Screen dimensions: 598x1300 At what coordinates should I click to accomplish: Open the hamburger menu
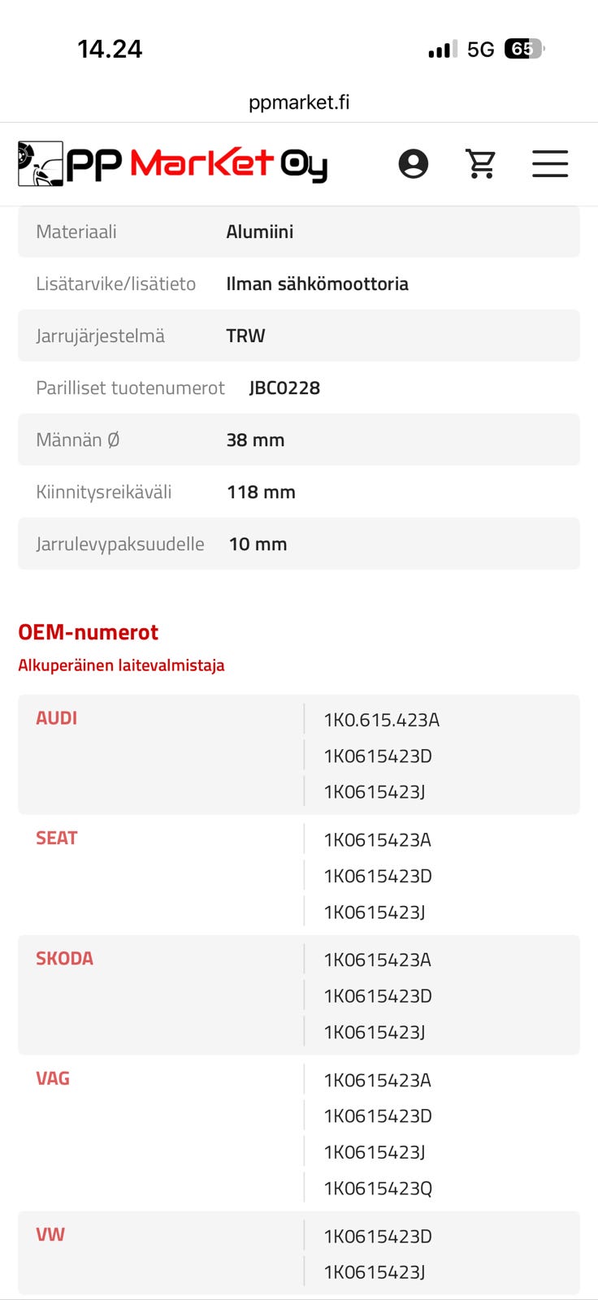pos(550,164)
